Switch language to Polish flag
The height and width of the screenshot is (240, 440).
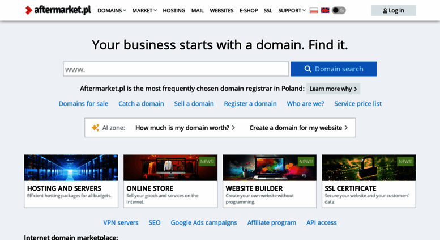click(314, 10)
